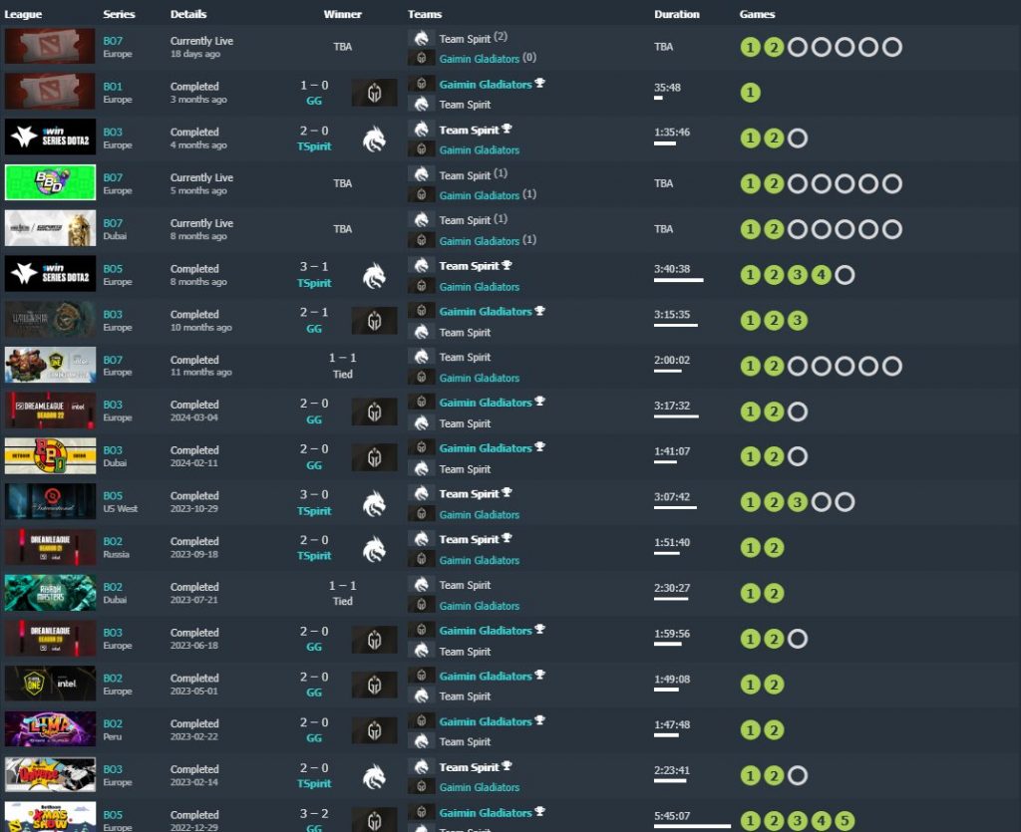Select game 1 circle of the BO1 series
Image resolution: width=1021 pixels, height=832 pixels.
click(750, 93)
